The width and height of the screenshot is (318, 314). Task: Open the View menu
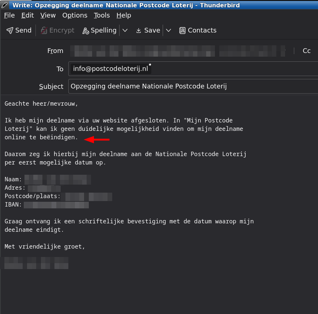coord(48,15)
